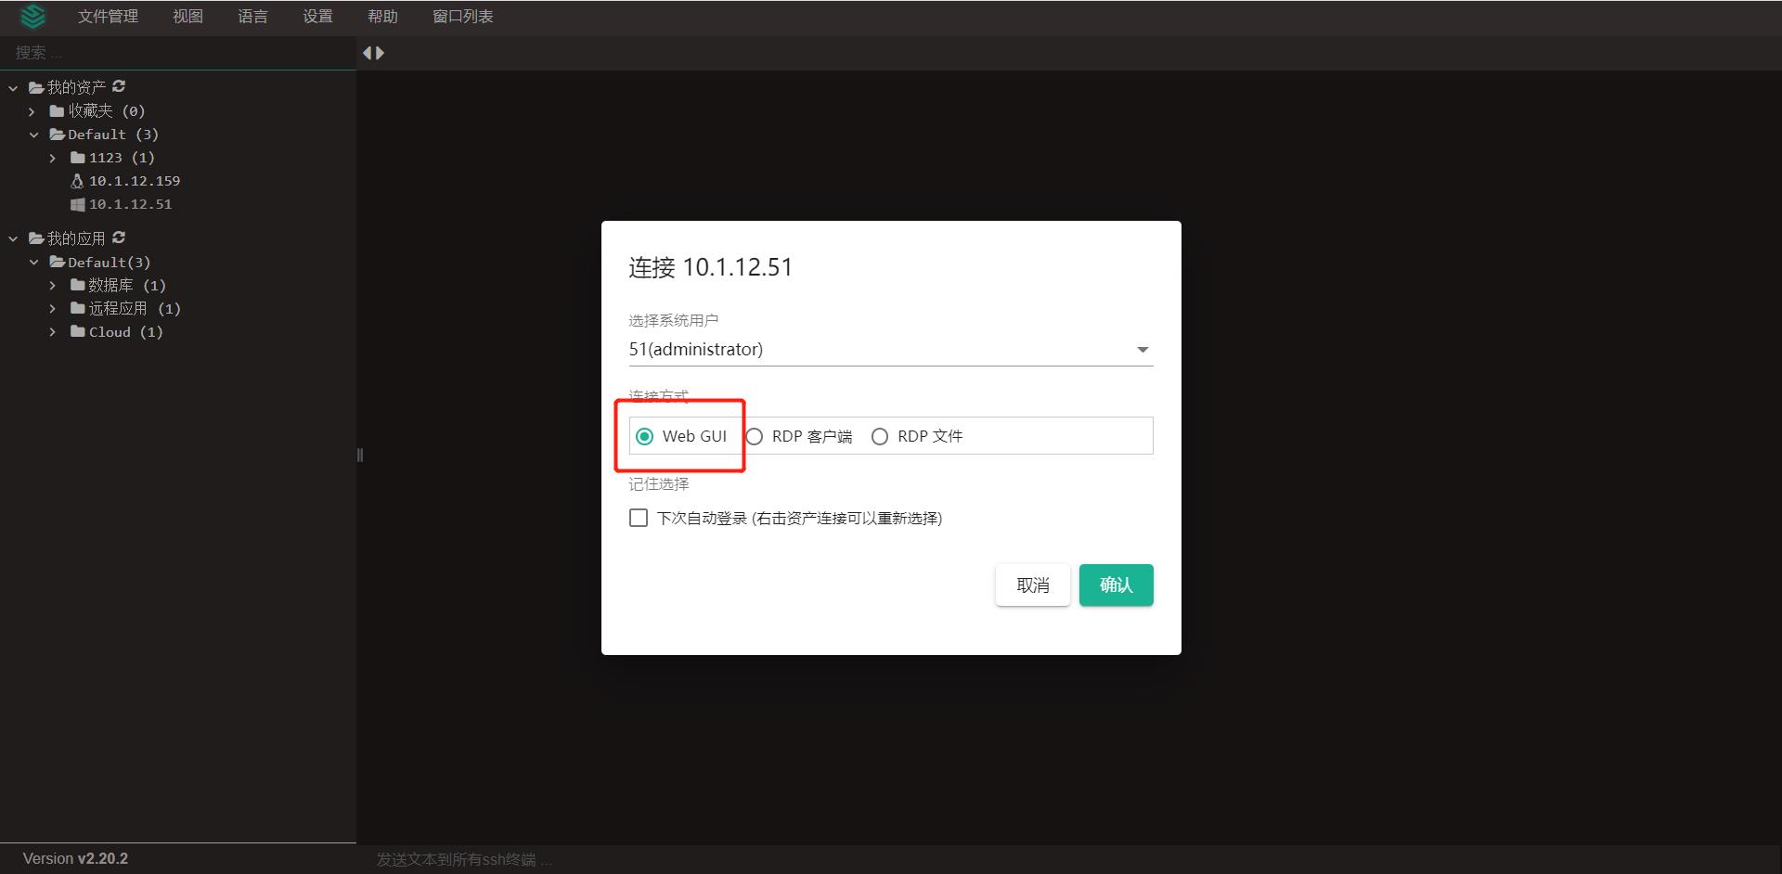Refresh the 我的资产 tree via refresh icon

[119, 86]
